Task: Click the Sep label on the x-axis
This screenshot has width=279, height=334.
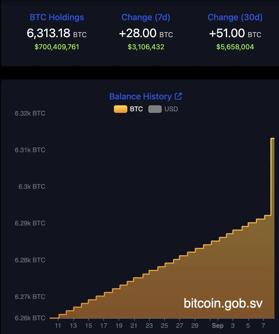Action: click(x=218, y=326)
